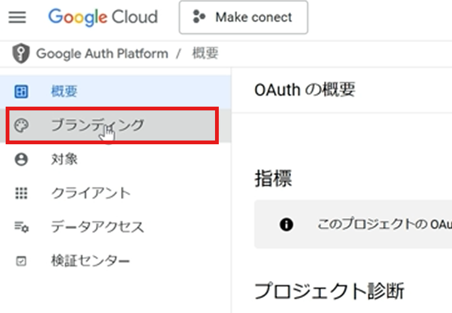Click the Google Auth Platform shield icon
452x313 pixels.
pos(21,54)
